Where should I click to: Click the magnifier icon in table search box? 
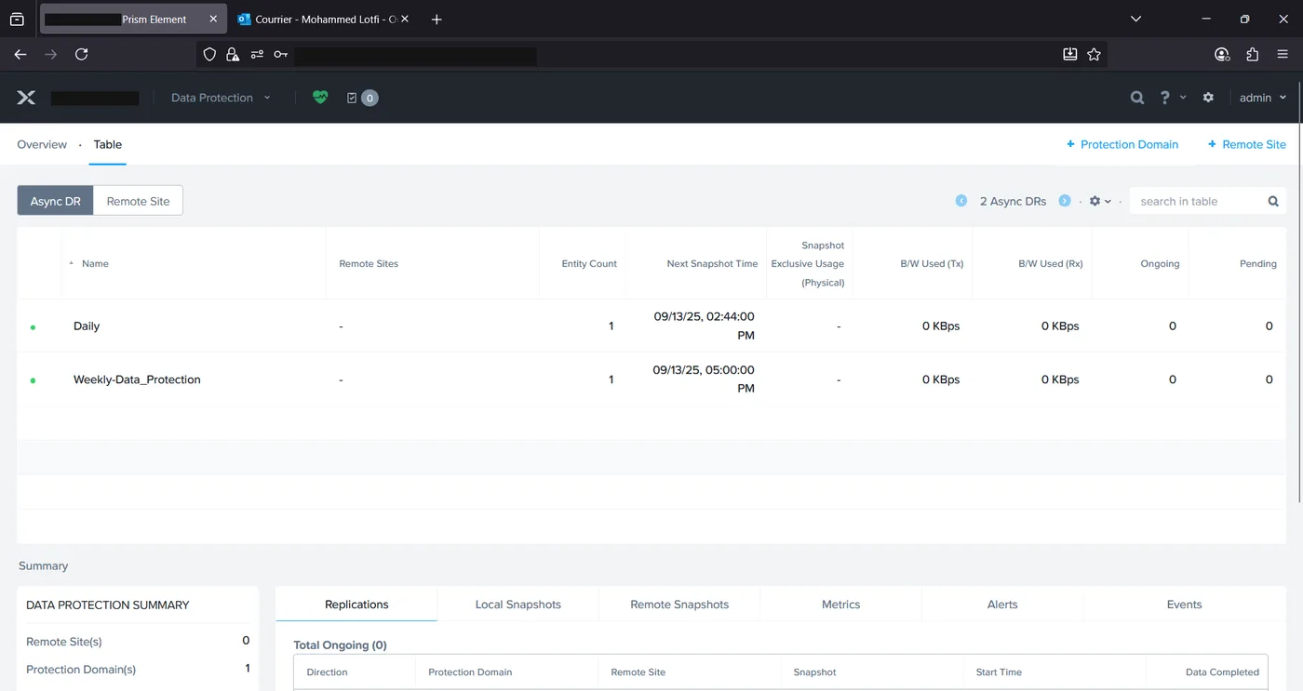[x=1273, y=201]
